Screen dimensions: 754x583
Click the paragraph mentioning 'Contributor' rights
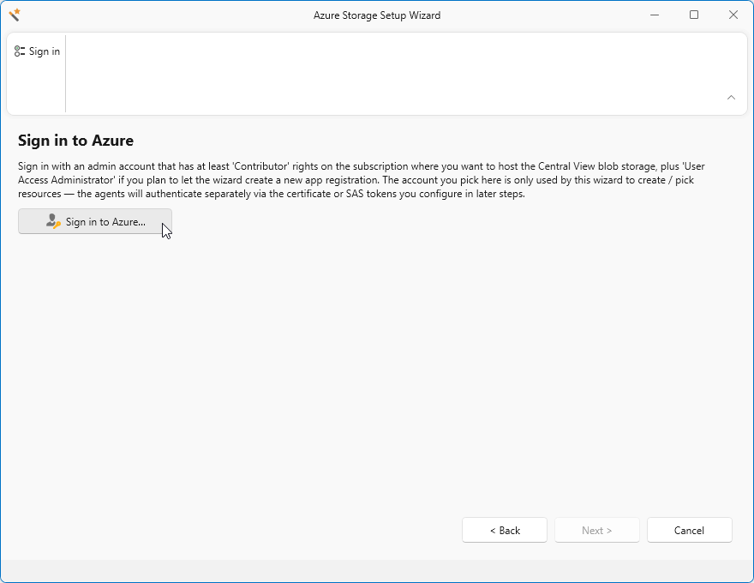361,180
